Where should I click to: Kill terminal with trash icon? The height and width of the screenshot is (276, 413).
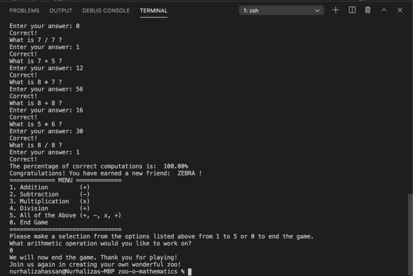coord(368,10)
